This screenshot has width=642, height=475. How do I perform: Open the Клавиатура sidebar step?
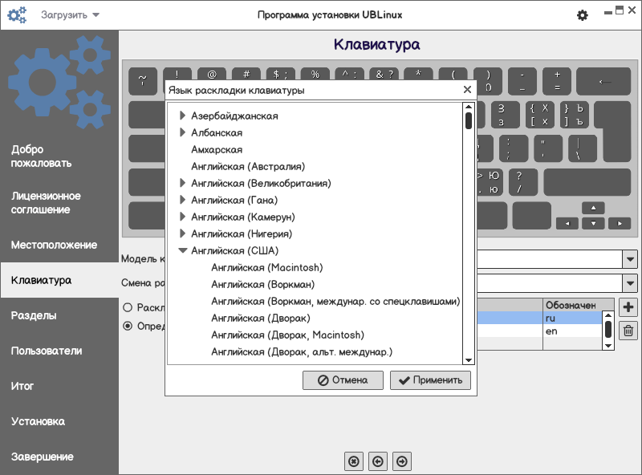click(x=59, y=280)
